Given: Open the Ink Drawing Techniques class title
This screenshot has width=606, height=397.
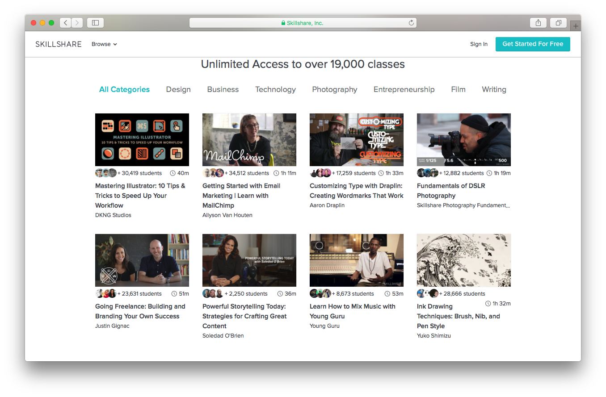Looking at the screenshot, I should click(459, 316).
